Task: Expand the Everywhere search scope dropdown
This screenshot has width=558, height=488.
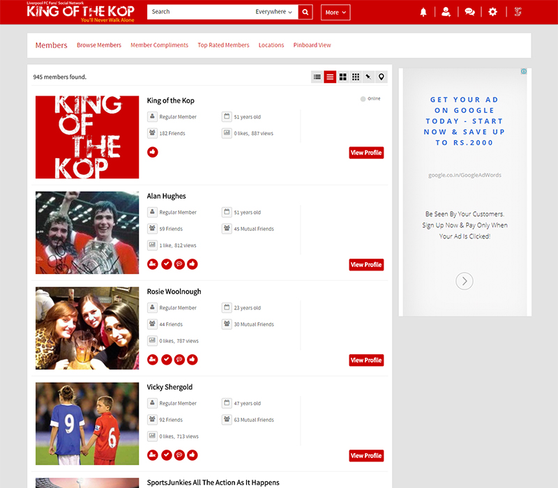Action: tap(273, 12)
